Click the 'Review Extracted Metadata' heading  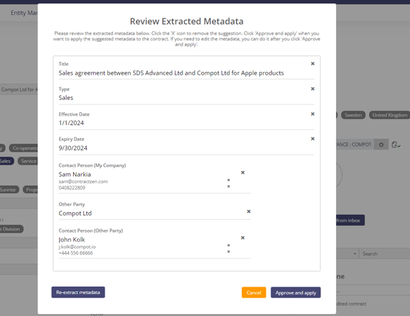187,21
